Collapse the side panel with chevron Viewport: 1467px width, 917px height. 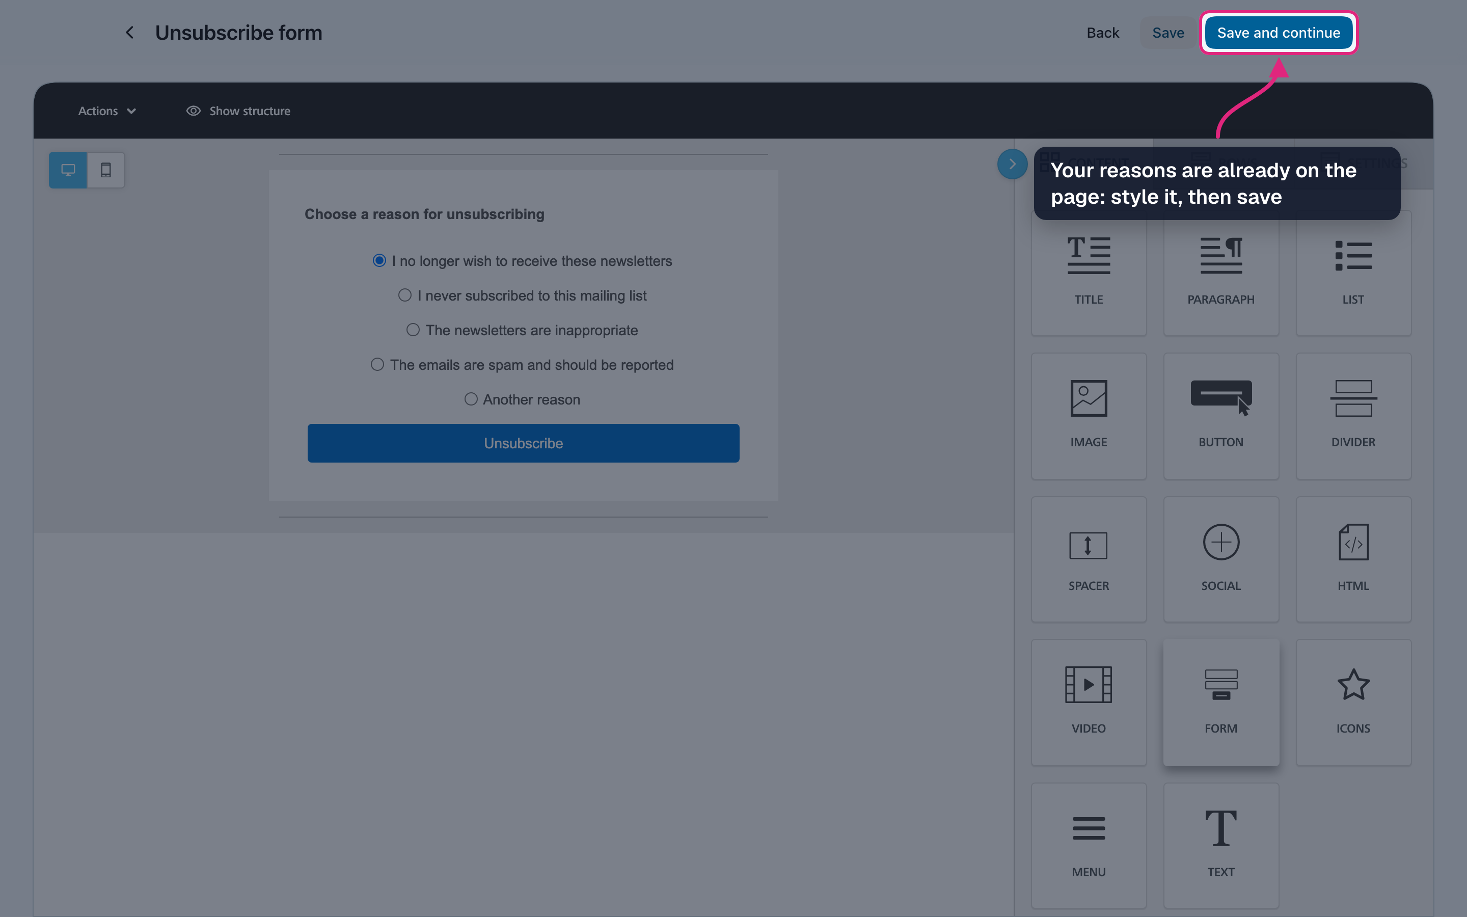pyautogui.click(x=1012, y=164)
